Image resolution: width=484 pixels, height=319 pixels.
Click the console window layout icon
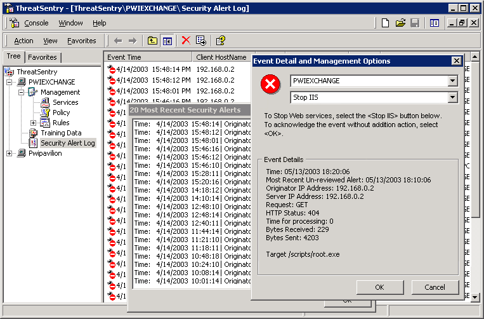(x=435, y=23)
